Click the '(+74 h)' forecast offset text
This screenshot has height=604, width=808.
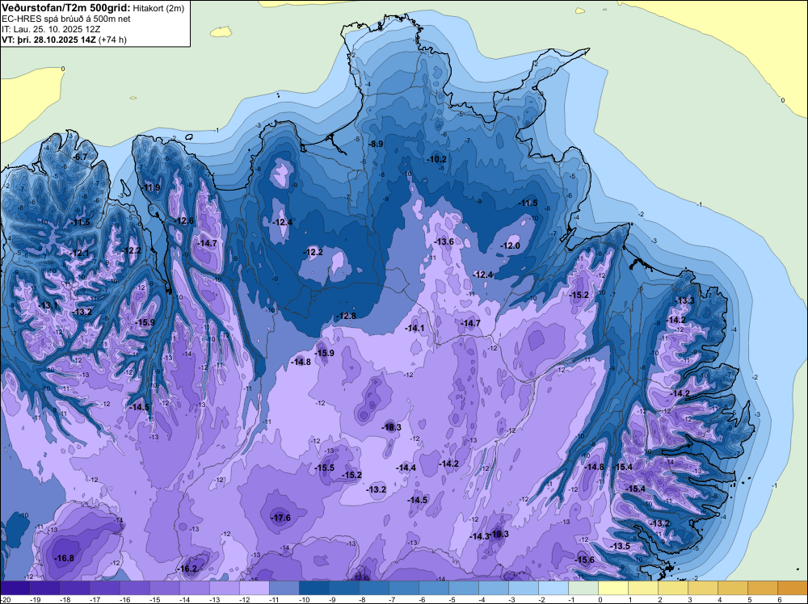(112, 39)
